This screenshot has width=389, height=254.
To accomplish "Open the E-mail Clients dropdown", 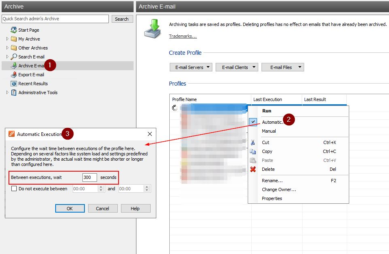I will 237,67.
